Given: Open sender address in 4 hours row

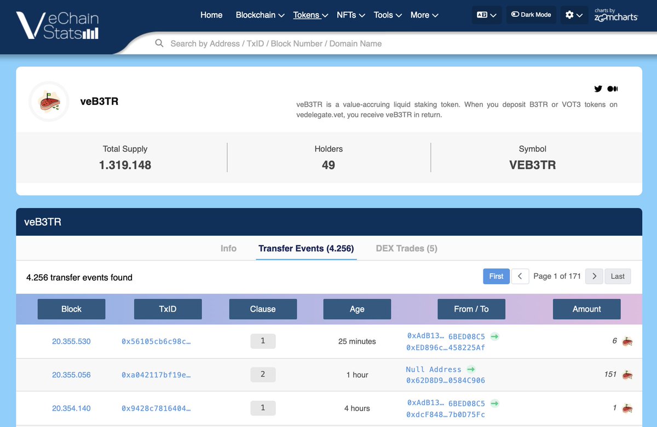Looking at the screenshot, I should [446, 403].
